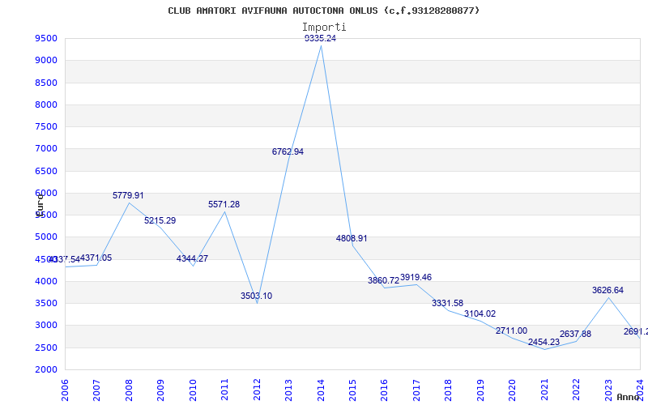This screenshot has width=648, height=405.
Task: Select the 7000 y-axis tick label
Action: tap(46, 149)
